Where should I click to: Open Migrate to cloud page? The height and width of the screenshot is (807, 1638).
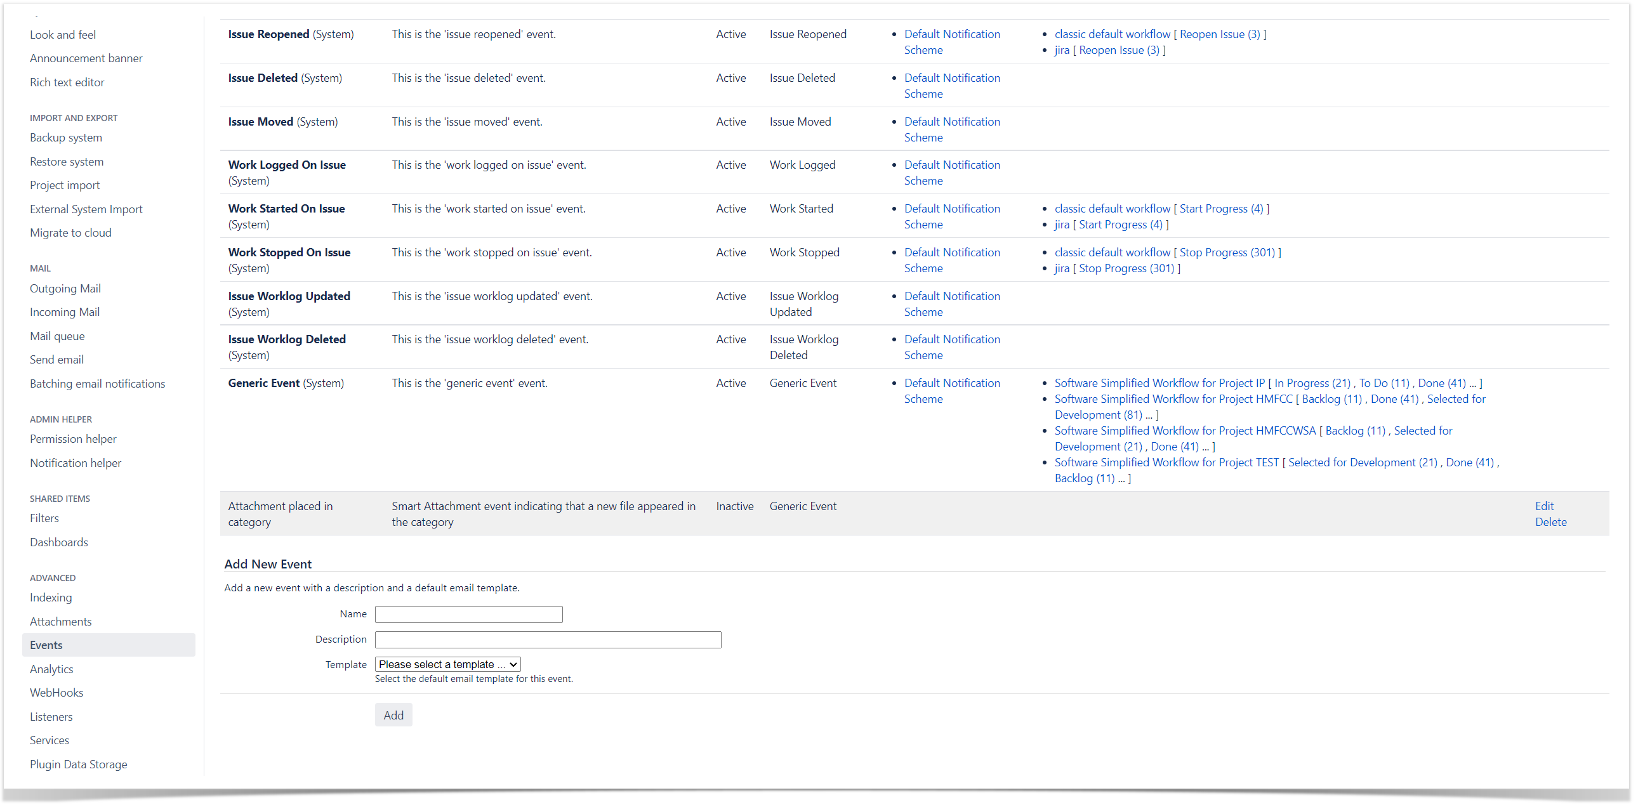pos(70,233)
